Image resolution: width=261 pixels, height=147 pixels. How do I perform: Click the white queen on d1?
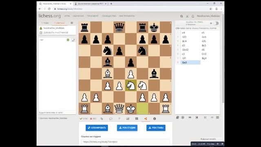(x=119, y=109)
